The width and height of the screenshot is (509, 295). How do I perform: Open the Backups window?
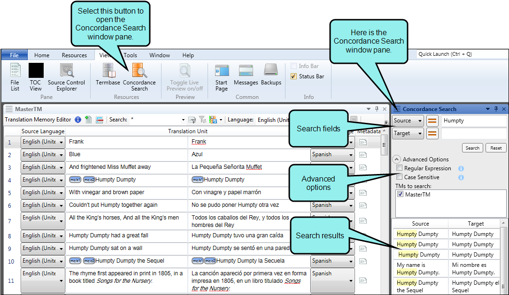pyautogui.click(x=271, y=75)
